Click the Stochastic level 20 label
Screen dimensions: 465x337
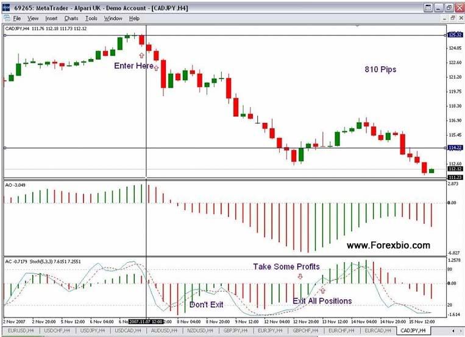[x=450, y=305]
